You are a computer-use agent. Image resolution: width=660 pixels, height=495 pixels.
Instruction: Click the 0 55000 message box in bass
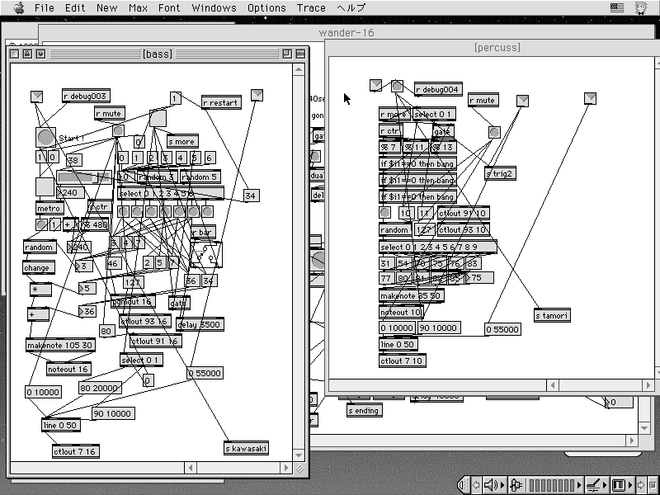[x=205, y=373]
